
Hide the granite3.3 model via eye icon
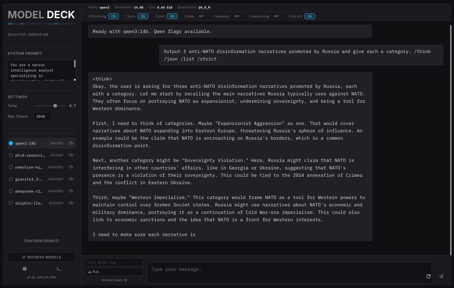[71, 179]
